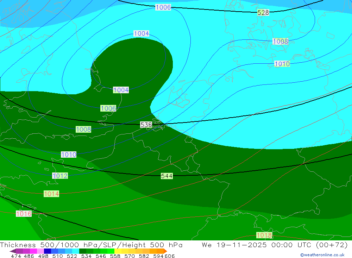Viewport: 352px width, 258px height.
Task: Click the 606 legend value
Action: click(170, 256)
